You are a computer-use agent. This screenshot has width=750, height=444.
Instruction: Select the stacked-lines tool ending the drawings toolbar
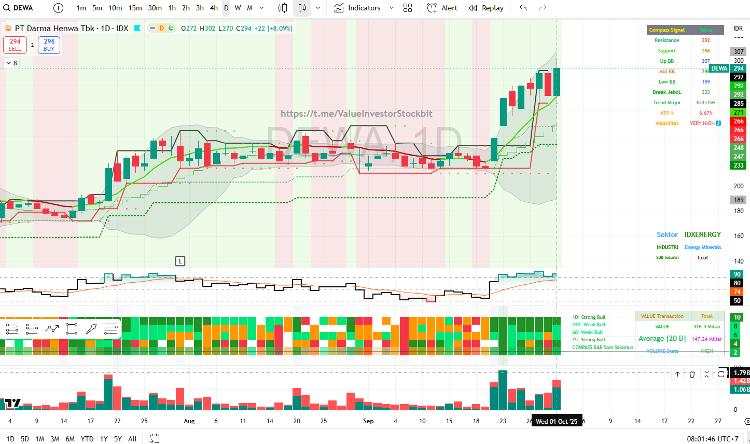pyautogui.click(x=111, y=328)
